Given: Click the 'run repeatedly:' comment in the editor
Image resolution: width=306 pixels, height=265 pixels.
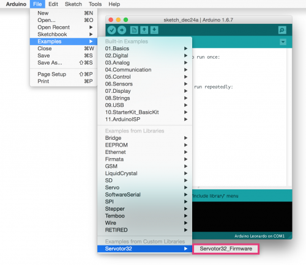Looking at the screenshot, I should 214,87.
